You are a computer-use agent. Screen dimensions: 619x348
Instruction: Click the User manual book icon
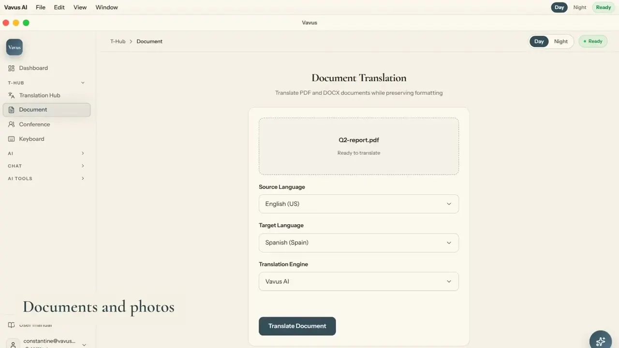point(12,325)
